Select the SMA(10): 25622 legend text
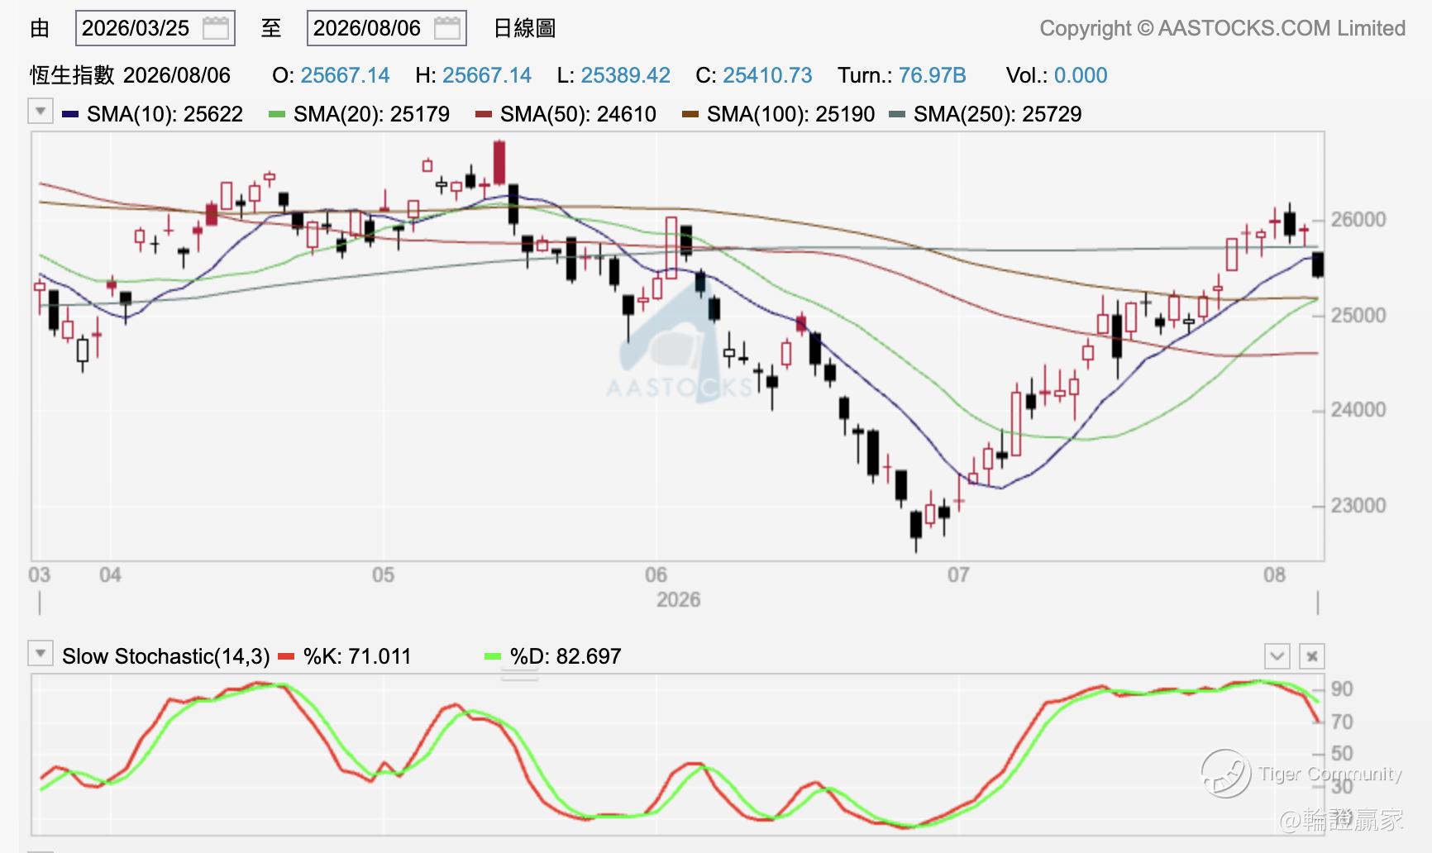1432x853 pixels. (165, 114)
